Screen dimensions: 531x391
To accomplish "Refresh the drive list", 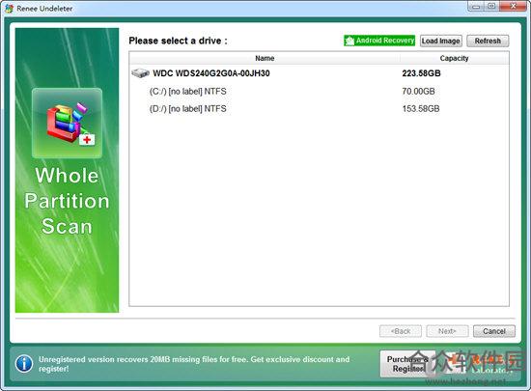I will pyautogui.click(x=488, y=41).
